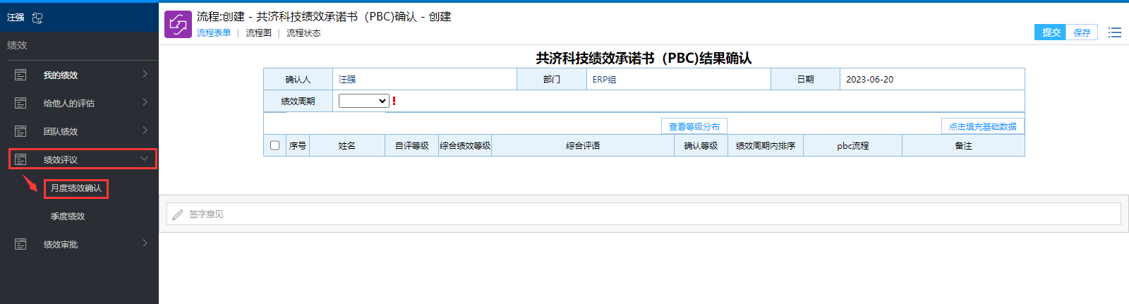Collapse 绩效评议 using its down chevron
Image resolution: width=1129 pixels, height=304 pixels.
[x=144, y=159]
